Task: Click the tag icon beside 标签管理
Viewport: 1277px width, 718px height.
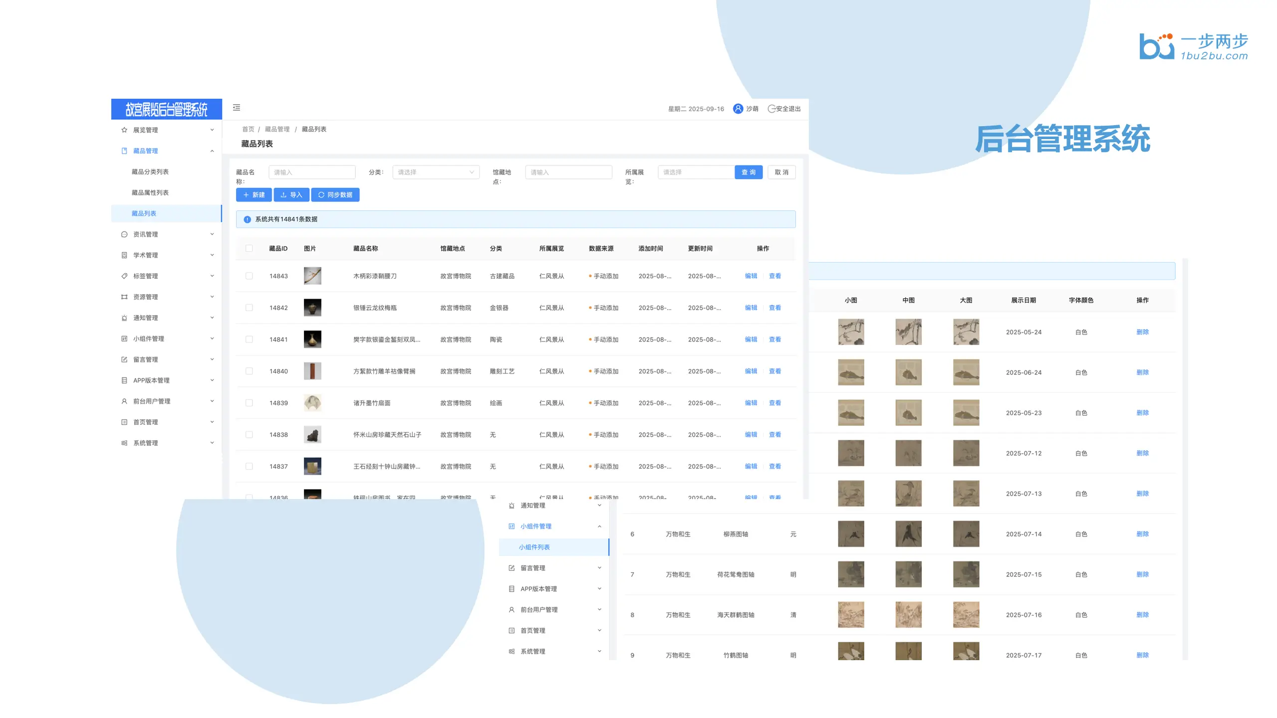Action: 124,276
